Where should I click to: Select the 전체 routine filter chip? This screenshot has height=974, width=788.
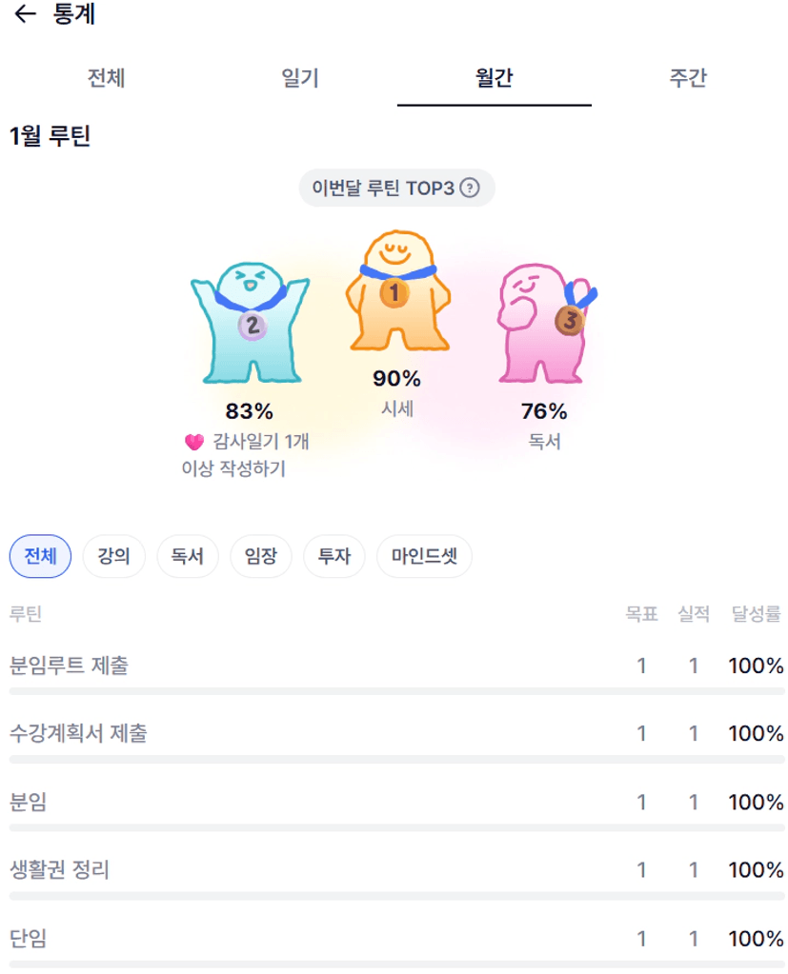[x=40, y=556]
